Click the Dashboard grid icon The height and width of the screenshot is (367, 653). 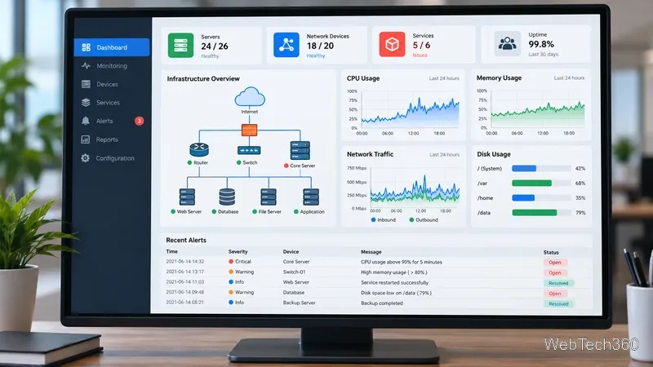pyautogui.click(x=86, y=47)
